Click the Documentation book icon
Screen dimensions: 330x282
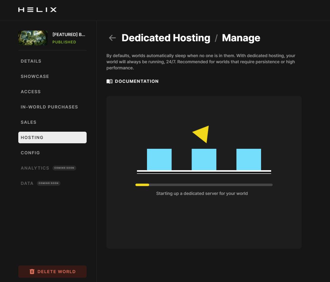click(x=109, y=81)
